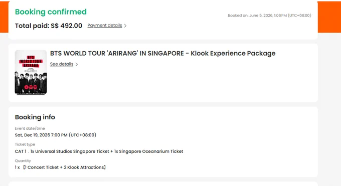Image resolution: width=341 pixels, height=186 pixels.
Task: Click the Event date/time field label
Action: [x=30, y=128]
